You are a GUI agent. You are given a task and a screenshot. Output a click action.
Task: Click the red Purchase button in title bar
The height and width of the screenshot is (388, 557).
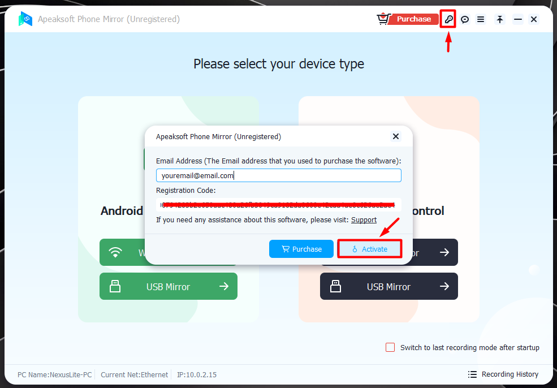coord(413,19)
